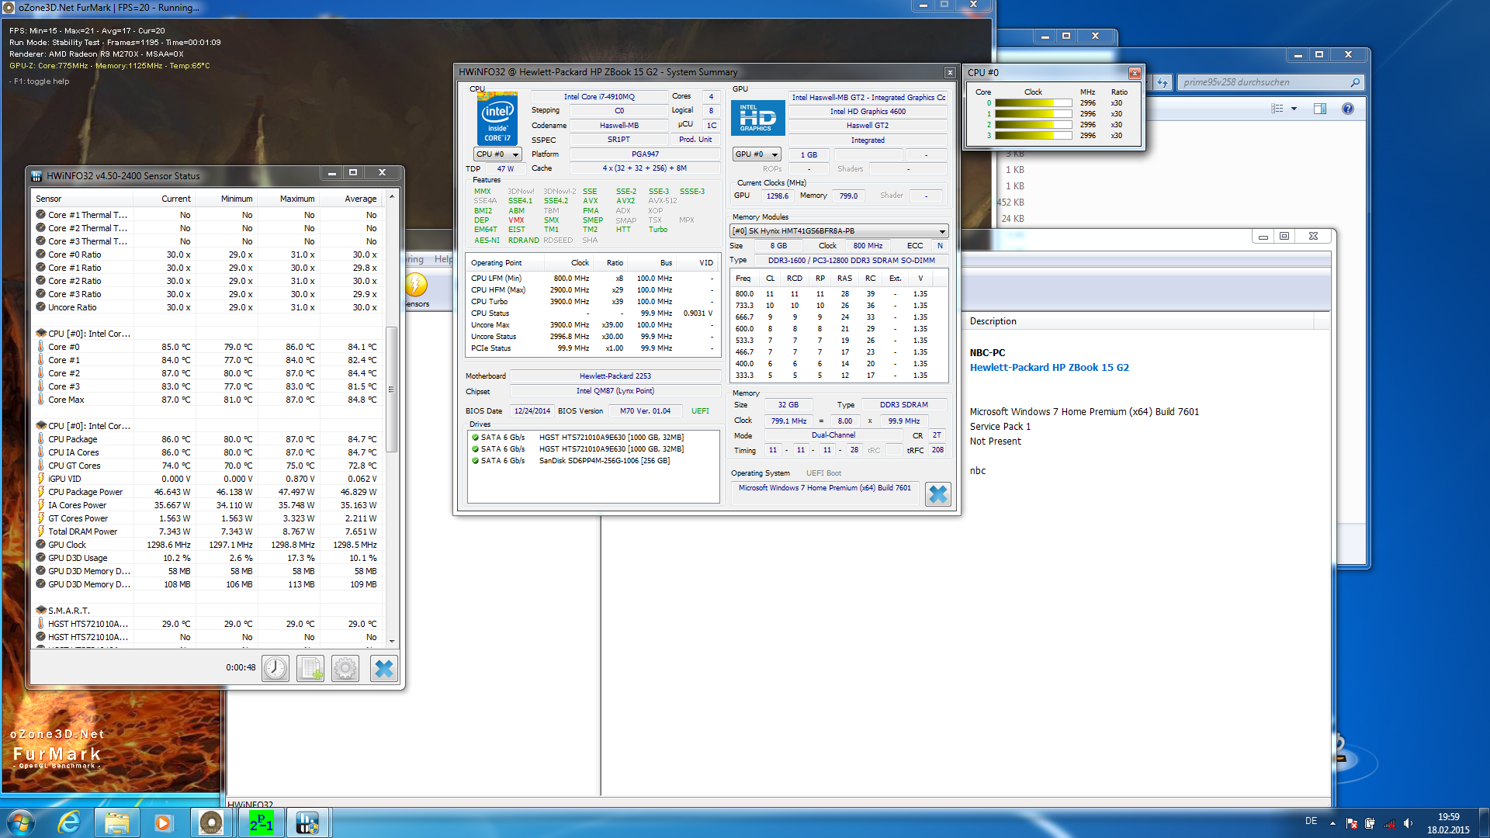Click the Core 0 clock bar

coord(1032,103)
